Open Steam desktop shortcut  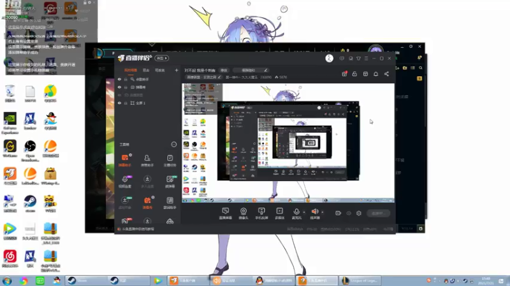pyautogui.click(x=30, y=203)
